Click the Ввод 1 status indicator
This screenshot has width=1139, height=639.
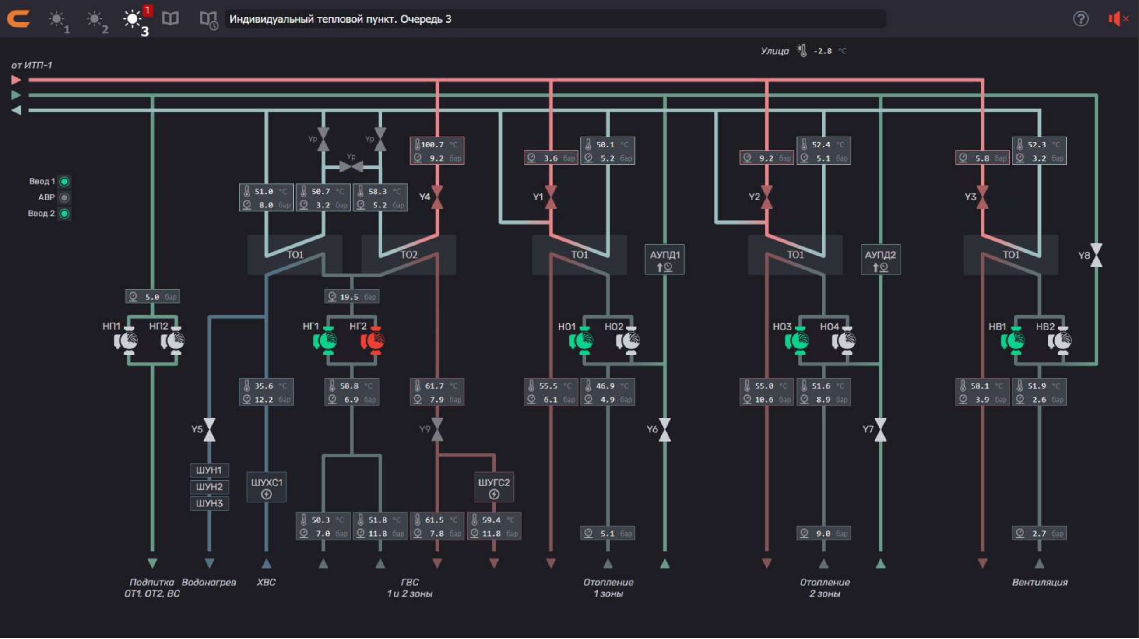coord(64,182)
